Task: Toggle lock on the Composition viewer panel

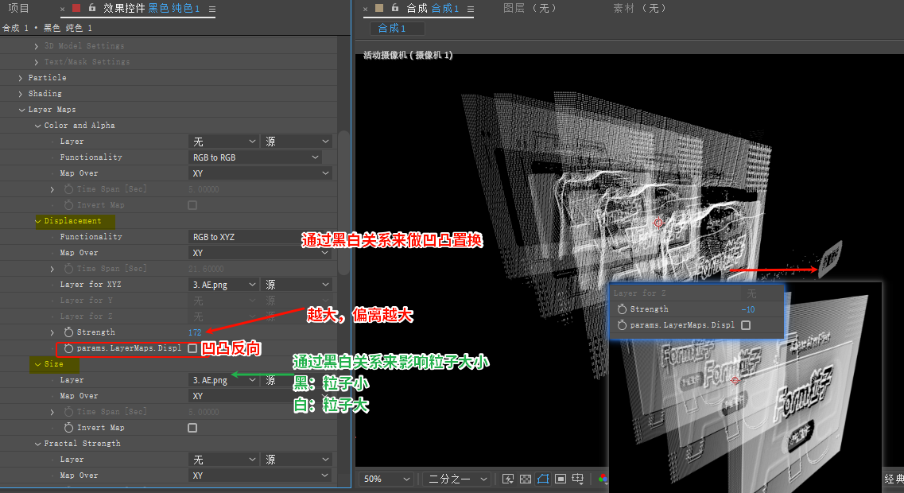Action: (395, 8)
